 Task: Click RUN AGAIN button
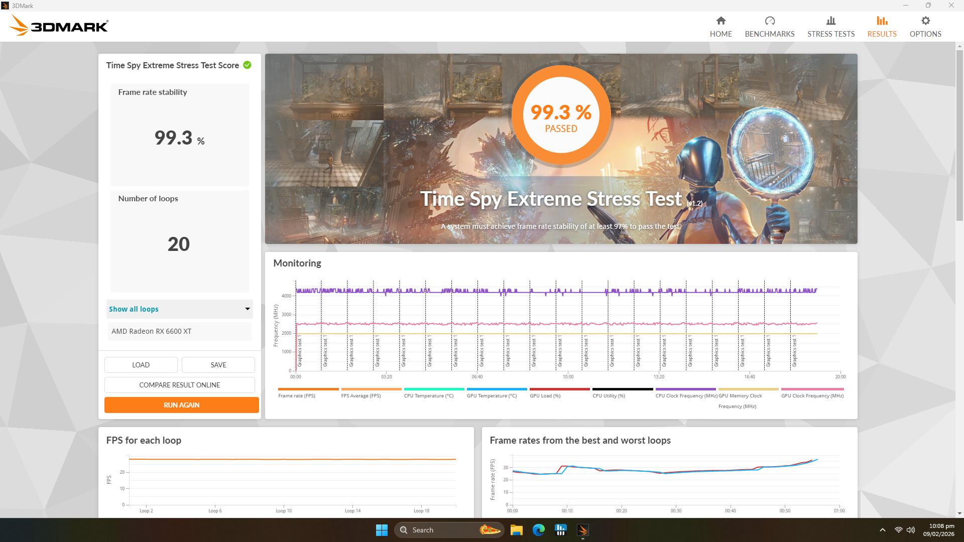[x=181, y=405]
